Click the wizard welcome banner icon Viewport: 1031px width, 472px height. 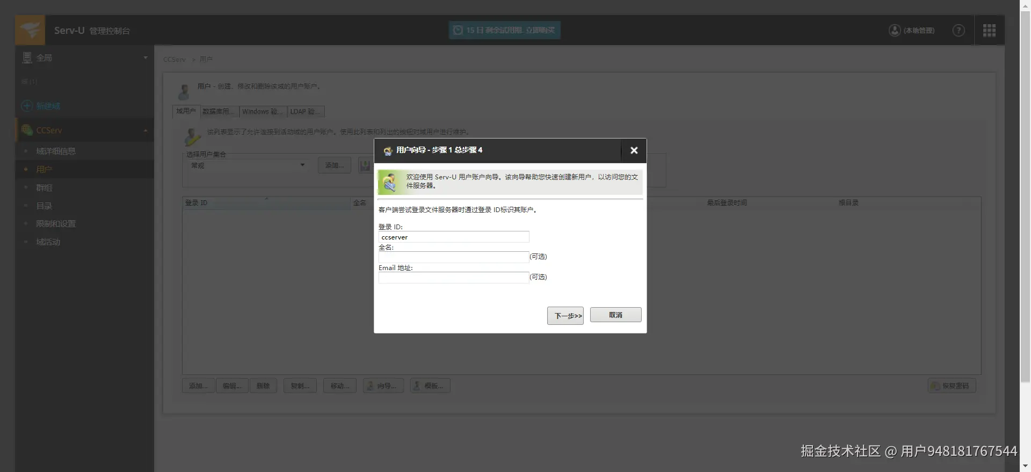coord(390,182)
